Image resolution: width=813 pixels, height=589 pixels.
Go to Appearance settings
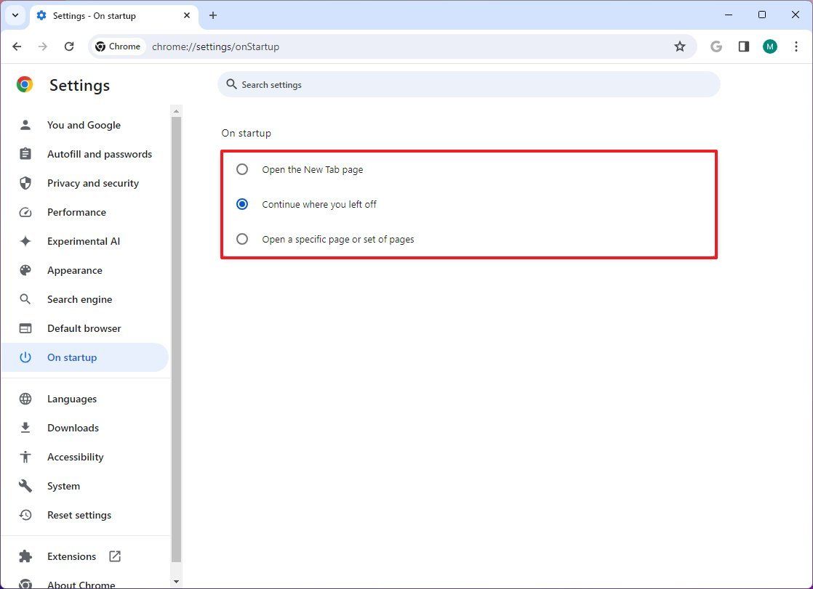[74, 270]
